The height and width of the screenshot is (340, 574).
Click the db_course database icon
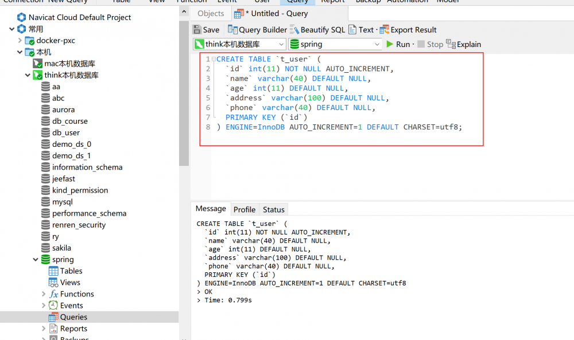coord(45,121)
